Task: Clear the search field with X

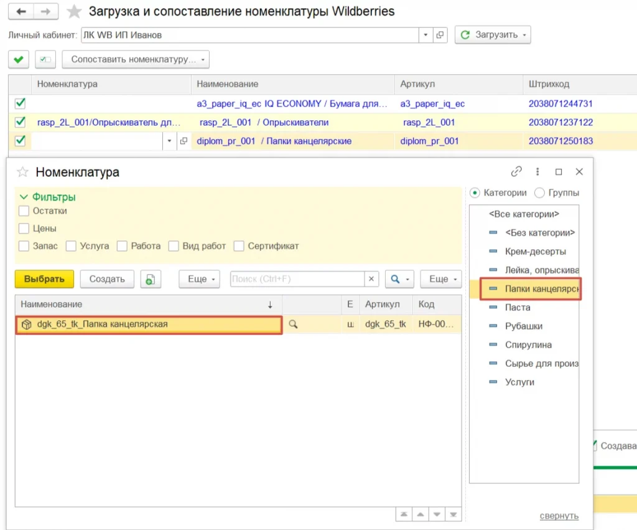Action: click(x=371, y=279)
